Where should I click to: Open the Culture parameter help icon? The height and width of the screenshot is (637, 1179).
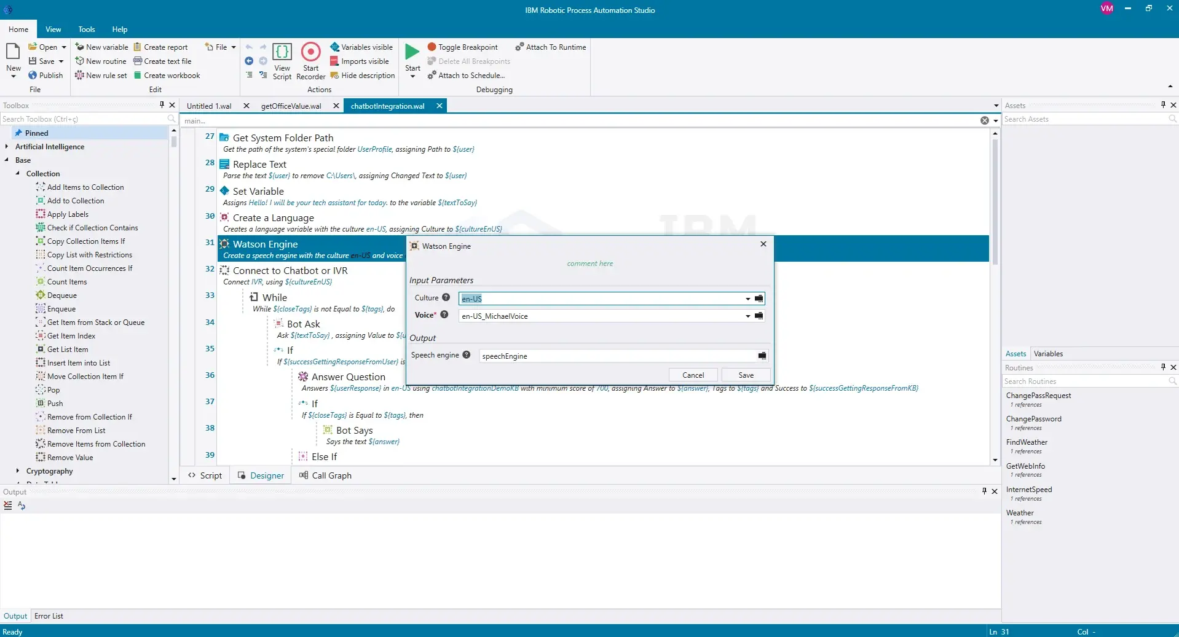[446, 297]
